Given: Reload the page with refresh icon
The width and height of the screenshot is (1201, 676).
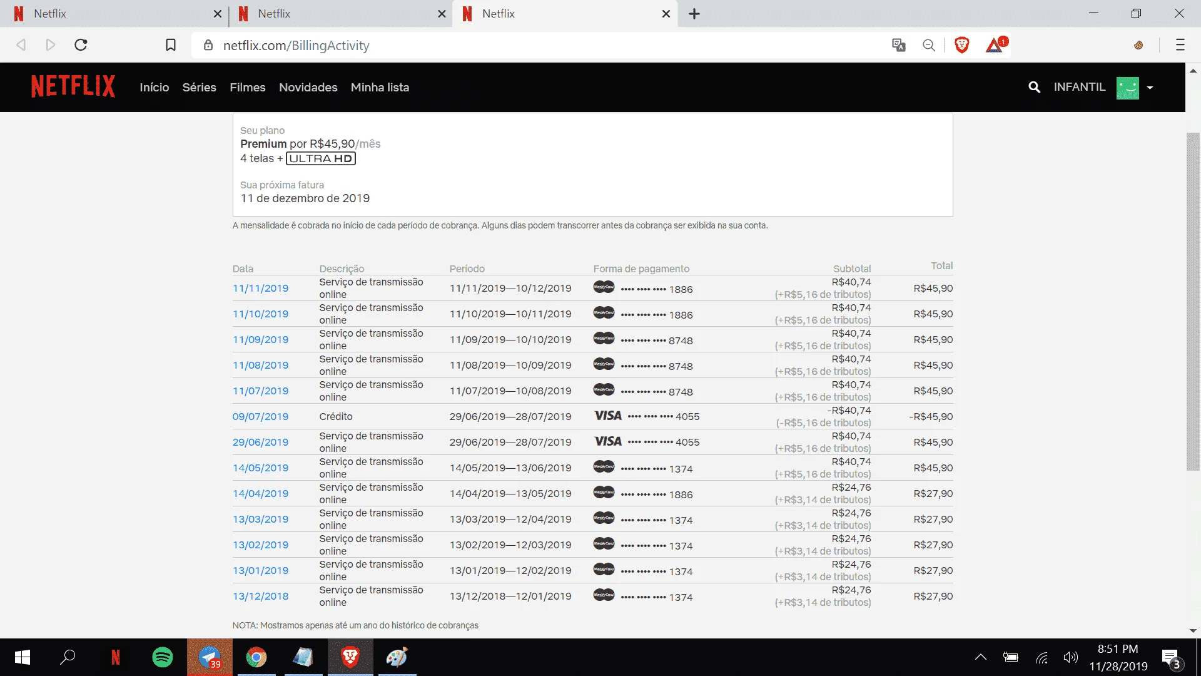Looking at the screenshot, I should 81,45.
